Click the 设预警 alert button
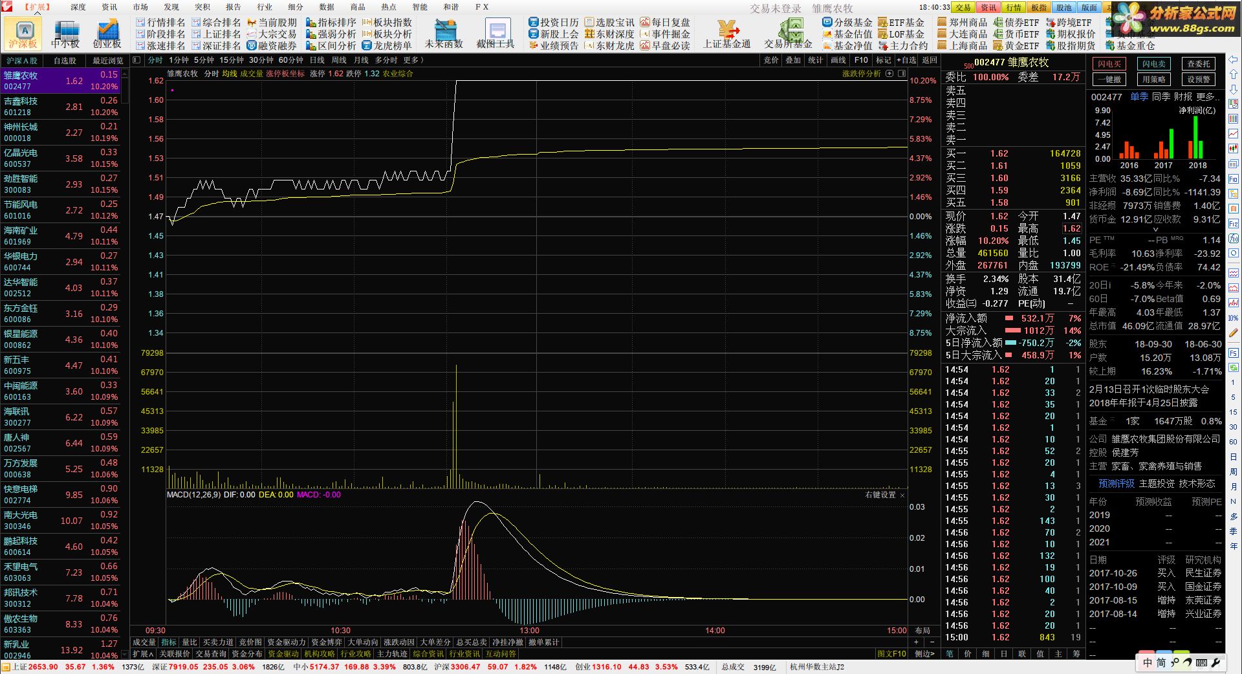 pos(1199,80)
